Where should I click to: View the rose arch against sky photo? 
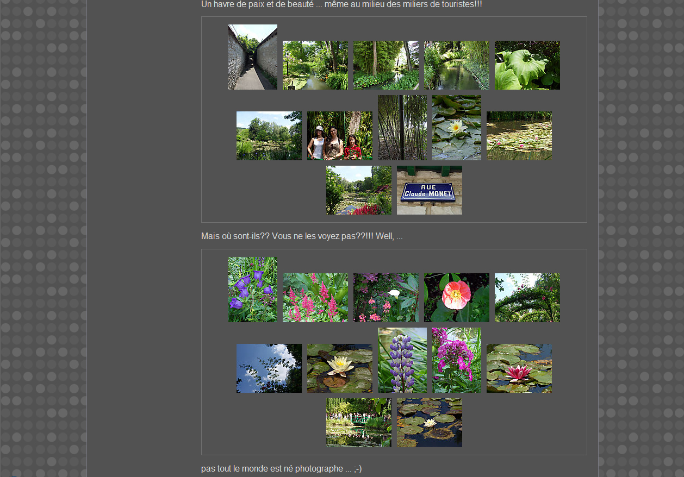coord(527,298)
